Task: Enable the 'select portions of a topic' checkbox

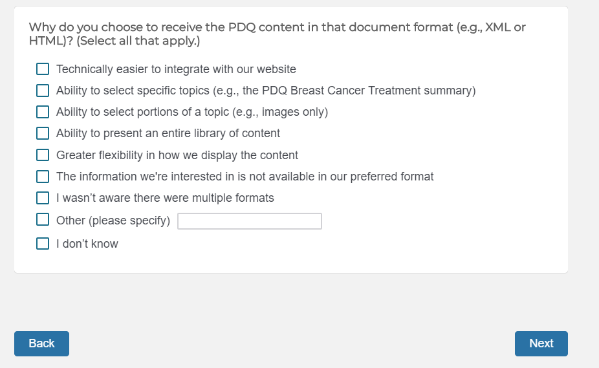Action: point(43,112)
